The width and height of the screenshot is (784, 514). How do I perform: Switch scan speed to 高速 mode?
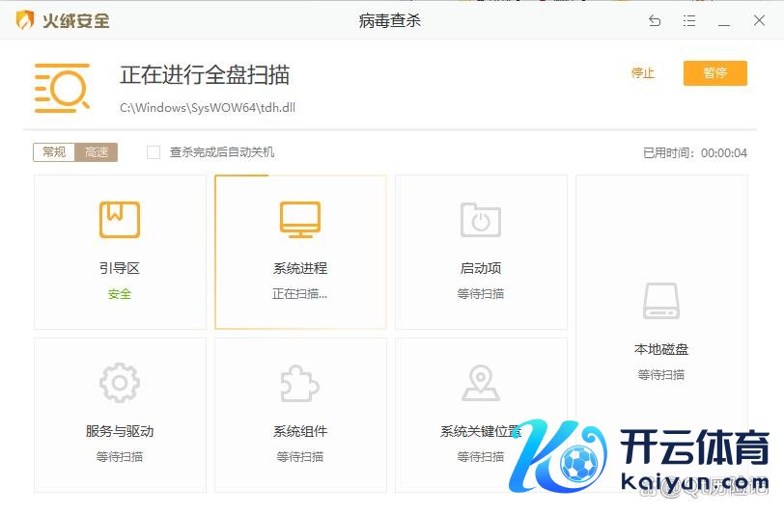97,152
